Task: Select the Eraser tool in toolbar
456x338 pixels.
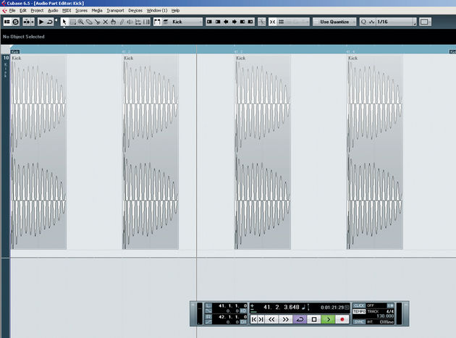Action: click(x=89, y=22)
